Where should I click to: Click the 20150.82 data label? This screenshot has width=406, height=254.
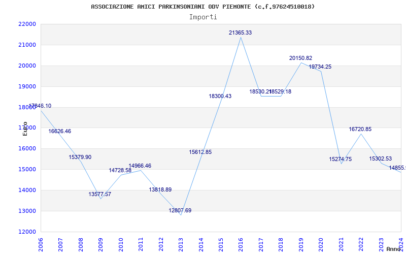click(x=300, y=58)
